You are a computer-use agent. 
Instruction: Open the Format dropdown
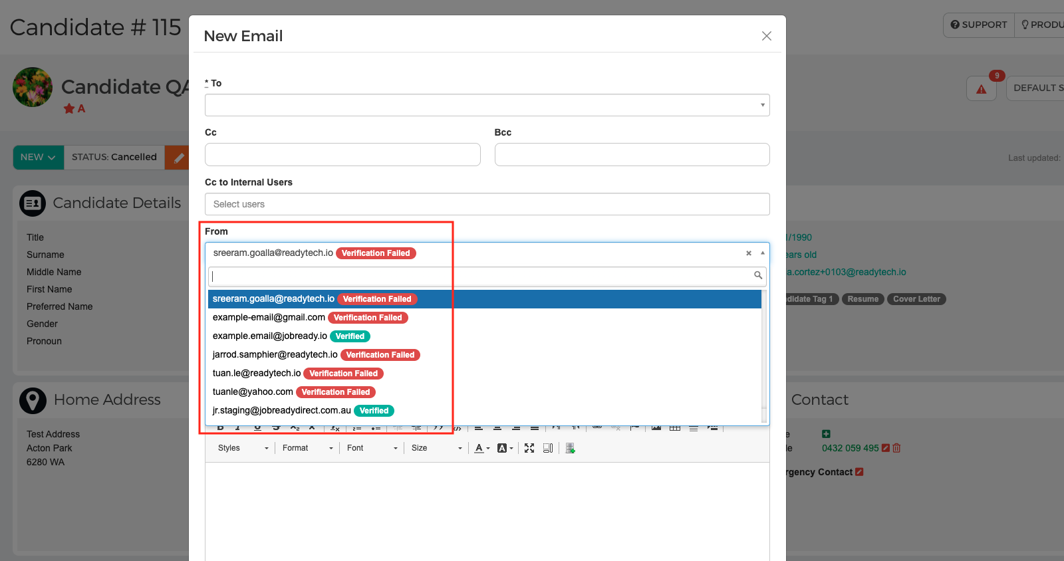[307, 449]
